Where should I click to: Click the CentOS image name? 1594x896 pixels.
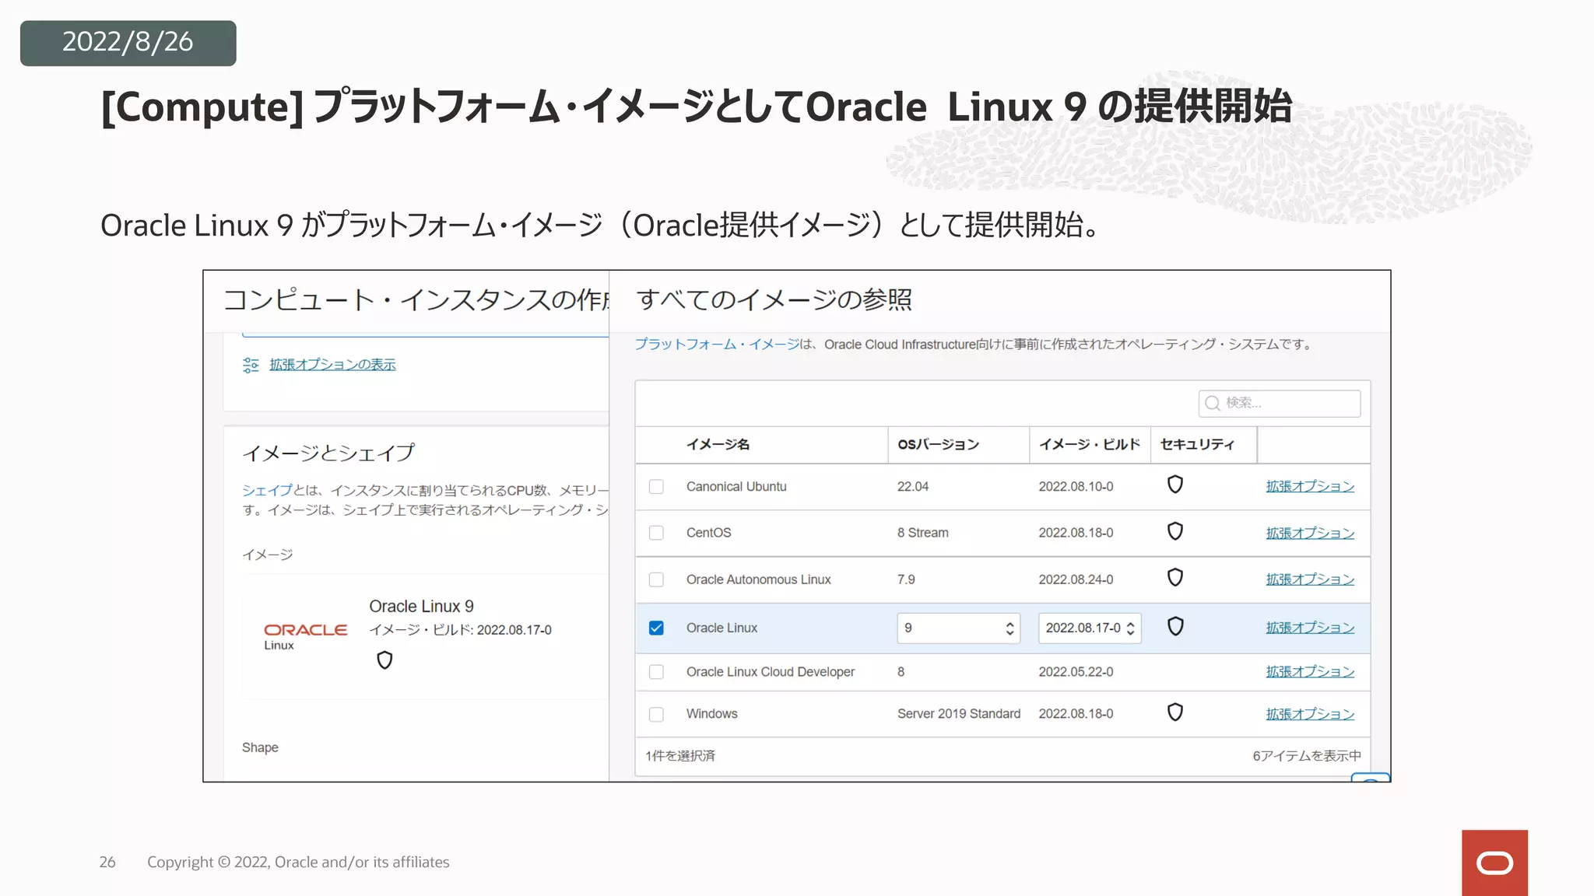pyautogui.click(x=708, y=533)
